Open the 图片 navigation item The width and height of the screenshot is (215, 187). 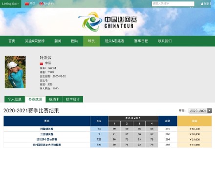(75, 41)
